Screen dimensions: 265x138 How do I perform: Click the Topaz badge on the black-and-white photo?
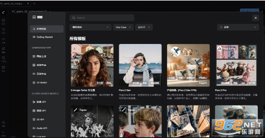(80, 110)
